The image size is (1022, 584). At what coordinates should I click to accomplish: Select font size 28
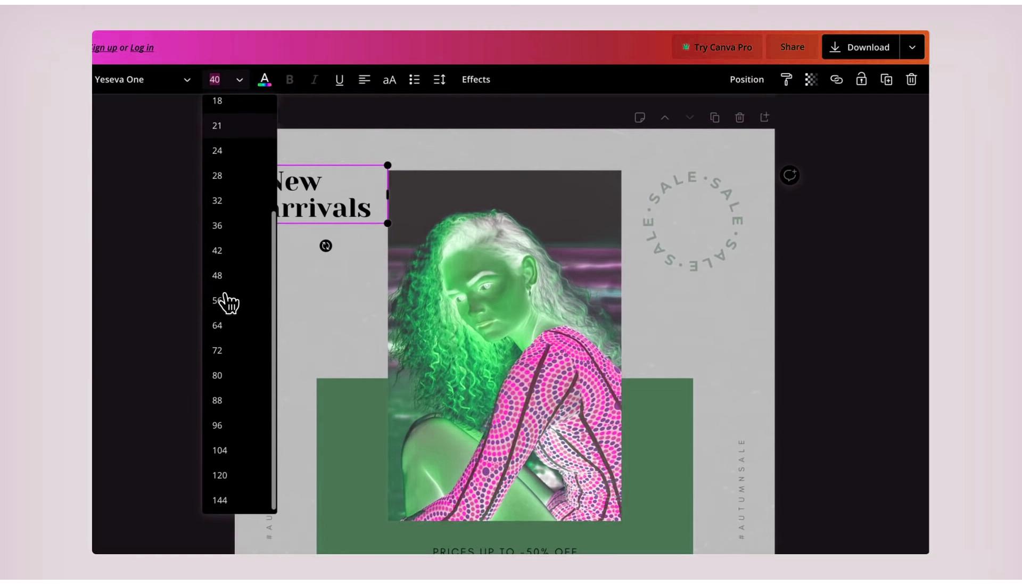pyautogui.click(x=239, y=176)
